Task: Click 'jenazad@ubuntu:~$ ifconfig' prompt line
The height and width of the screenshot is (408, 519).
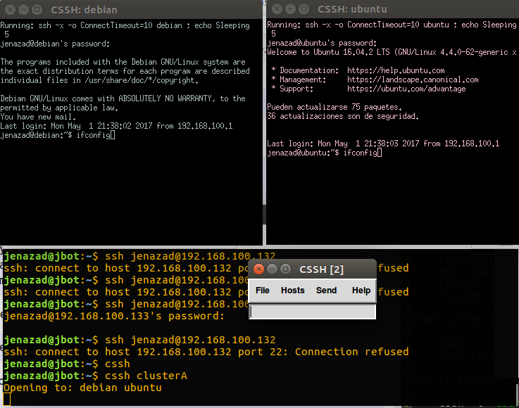Action: 325,153
